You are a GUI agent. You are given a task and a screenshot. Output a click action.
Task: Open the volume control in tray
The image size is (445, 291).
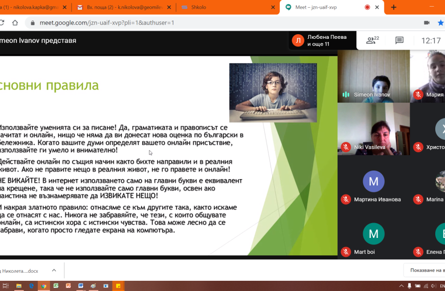click(x=434, y=286)
